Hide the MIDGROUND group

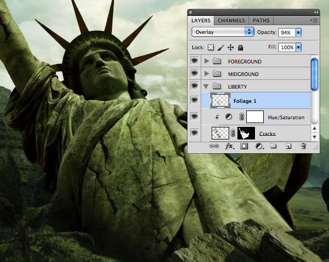pyautogui.click(x=194, y=73)
